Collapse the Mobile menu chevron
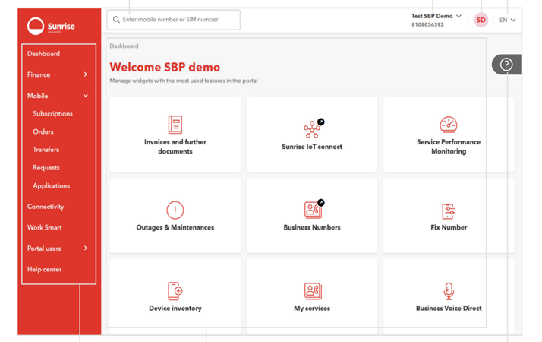 (x=85, y=96)
